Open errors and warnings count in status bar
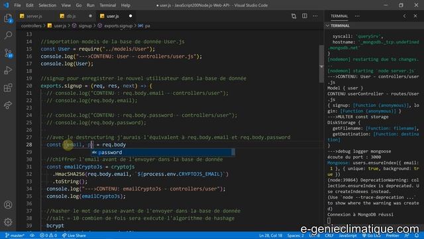The image size is (424, 239). (x=48, y=236)
